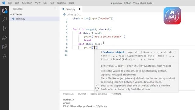195x110 pixels.
Task: Click the 'break' statement
Action: [88, 40]
